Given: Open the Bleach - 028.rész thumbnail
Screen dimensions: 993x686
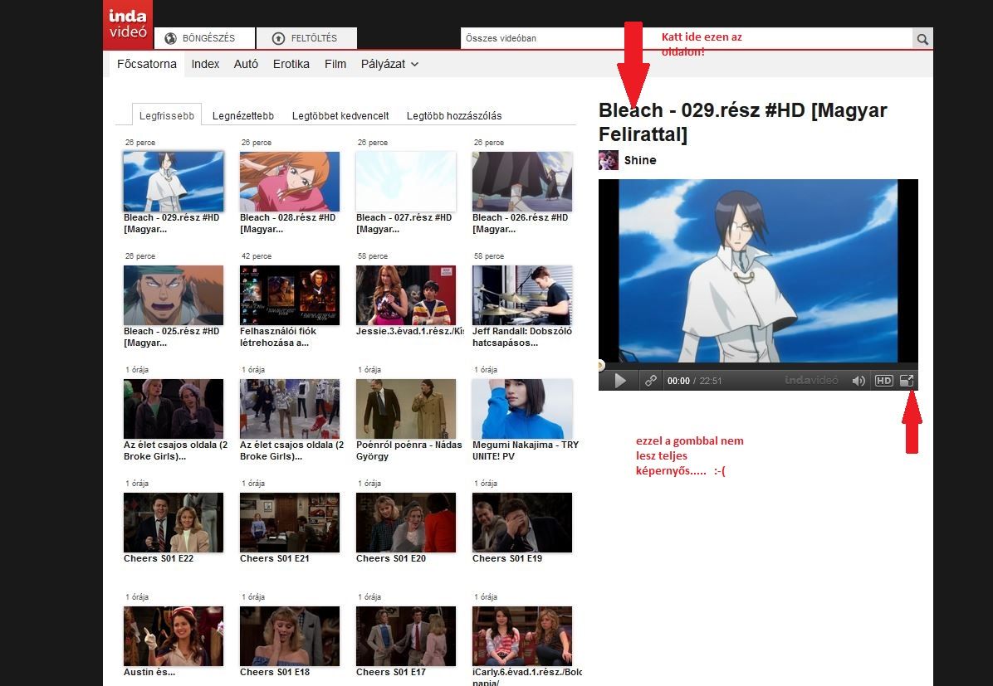Looking at the screenshot, I should [x=290, y=181].
